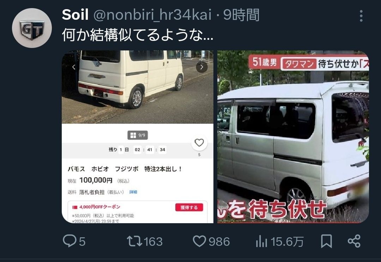Open the Soil GT profile avatar
Screen dimensions: 381x262
tap(32, 28)
